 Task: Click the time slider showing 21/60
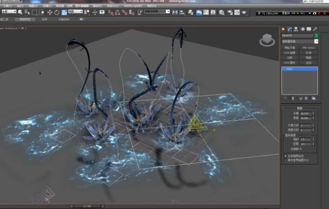click(x=87, y=206)
